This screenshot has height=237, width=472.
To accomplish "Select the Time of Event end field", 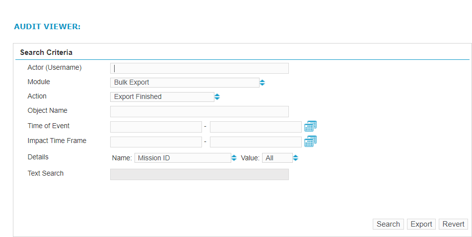I will pyautogui.click(x=256, y=127).
